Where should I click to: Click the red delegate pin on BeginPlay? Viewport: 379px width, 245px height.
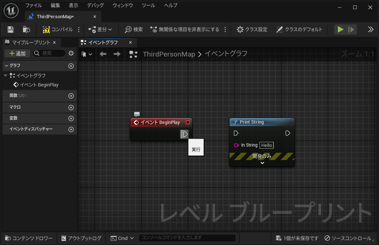click(188, 122)
